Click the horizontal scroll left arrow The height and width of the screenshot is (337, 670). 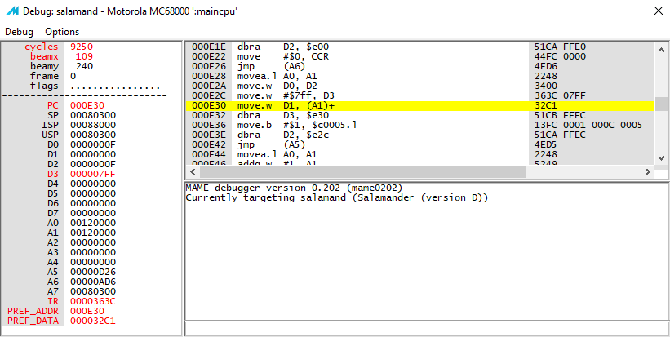(192, 171)
